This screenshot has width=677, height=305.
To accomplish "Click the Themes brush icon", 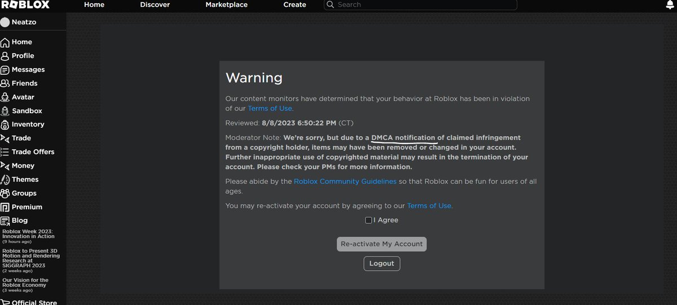I will (5, 180).
